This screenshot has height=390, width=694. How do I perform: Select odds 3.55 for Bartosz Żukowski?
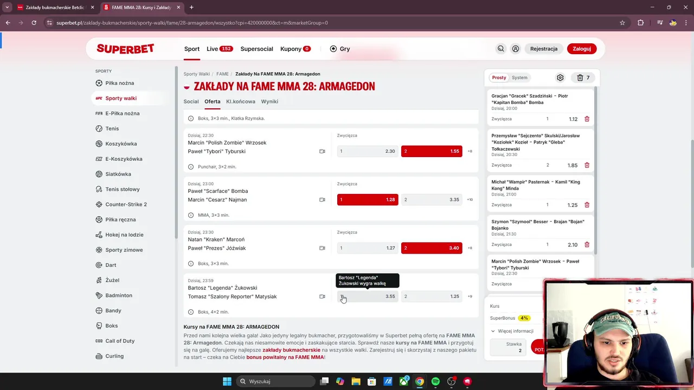[368, 296]
